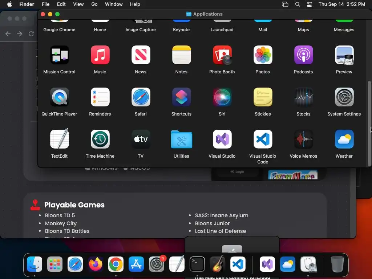Select the TextEdit icon in Applications
The image size is (372, 279).
(59, 139)
